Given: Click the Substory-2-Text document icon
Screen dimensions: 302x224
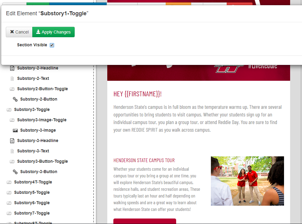Looking at the screenshot, I should coord(12,79).
